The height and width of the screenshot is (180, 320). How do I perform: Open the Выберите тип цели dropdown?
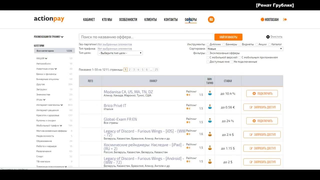(120, 53)
